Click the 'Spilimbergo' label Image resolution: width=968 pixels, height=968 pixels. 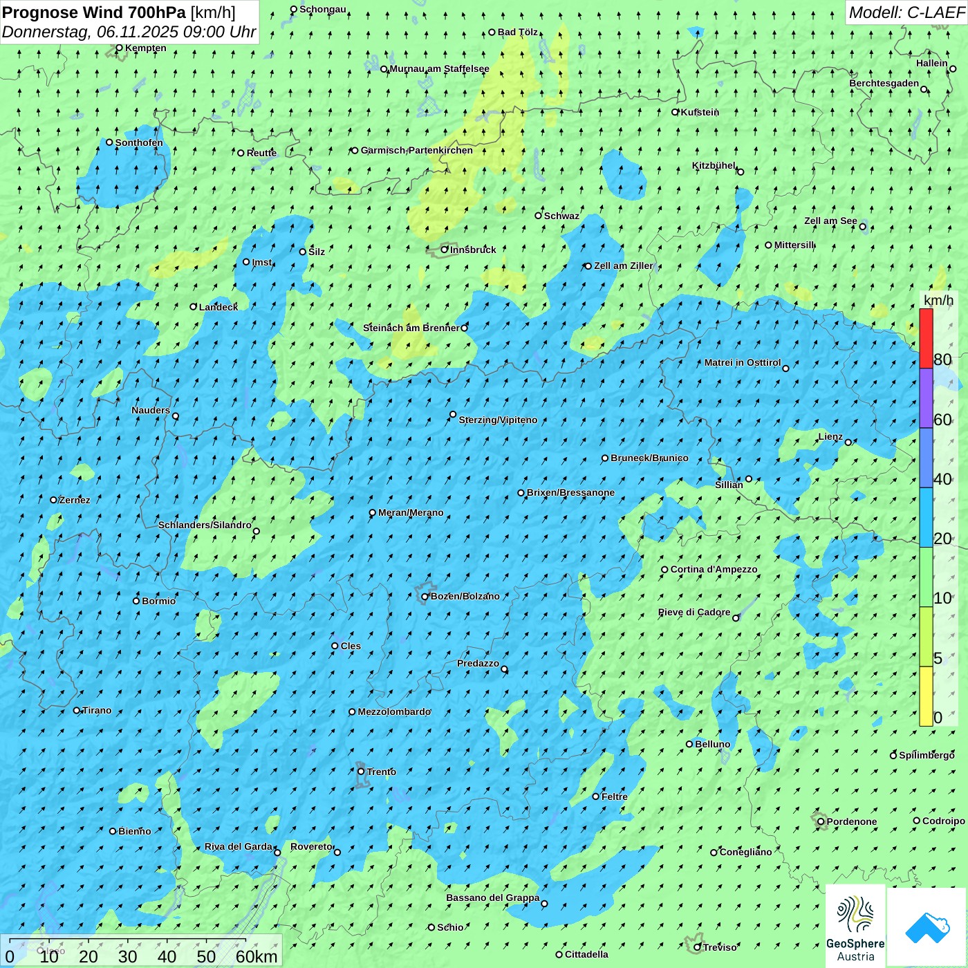[x=927, y=755]
